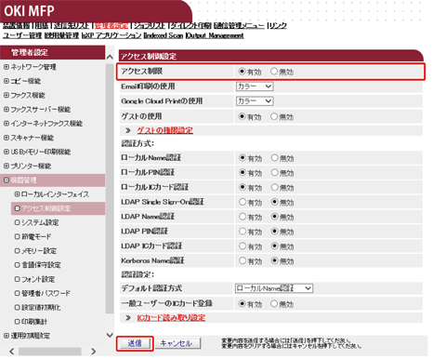This screenshot has height=359, width=433.
Task: Set アクセス制限 to 有効
Action: [243, 72]
